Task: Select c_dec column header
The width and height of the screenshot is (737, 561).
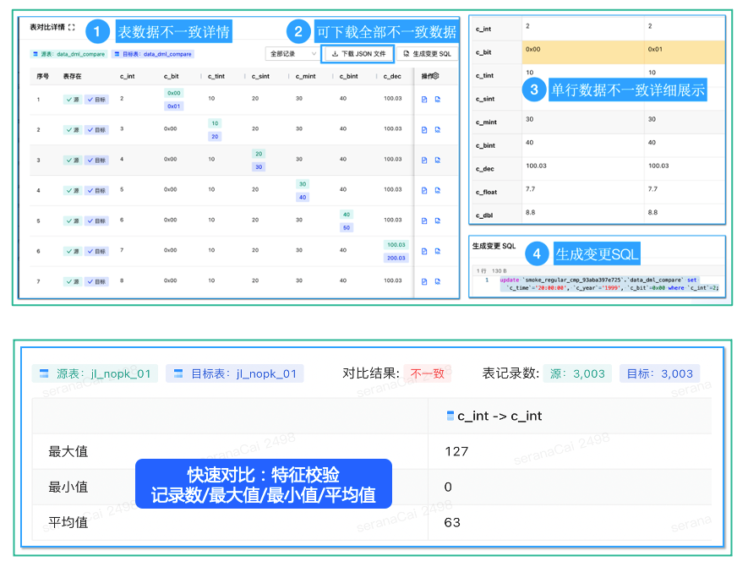Action: click(392, 76)
